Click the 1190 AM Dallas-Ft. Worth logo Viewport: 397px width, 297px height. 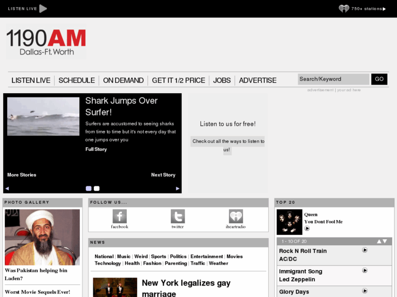(x=46, y=42)
